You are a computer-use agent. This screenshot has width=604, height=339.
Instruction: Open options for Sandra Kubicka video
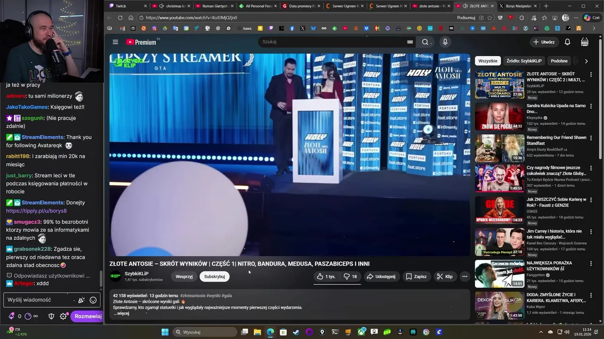click(x=591, y=106)
